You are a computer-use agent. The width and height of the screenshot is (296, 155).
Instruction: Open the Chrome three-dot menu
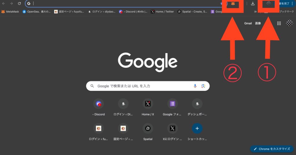coord(292,3)
